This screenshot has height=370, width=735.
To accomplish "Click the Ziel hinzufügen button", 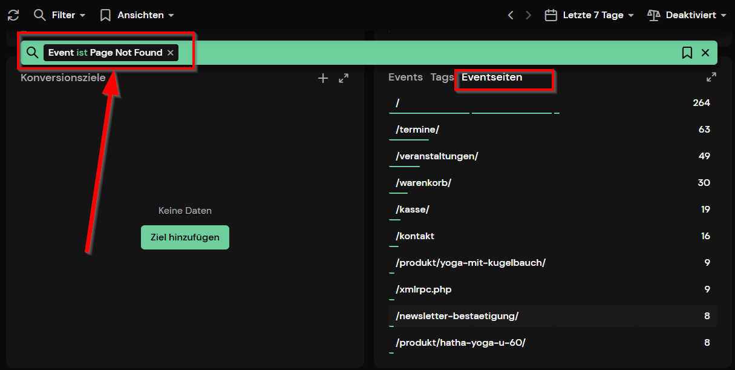I will pyautogui.click(x=185, y=237).
